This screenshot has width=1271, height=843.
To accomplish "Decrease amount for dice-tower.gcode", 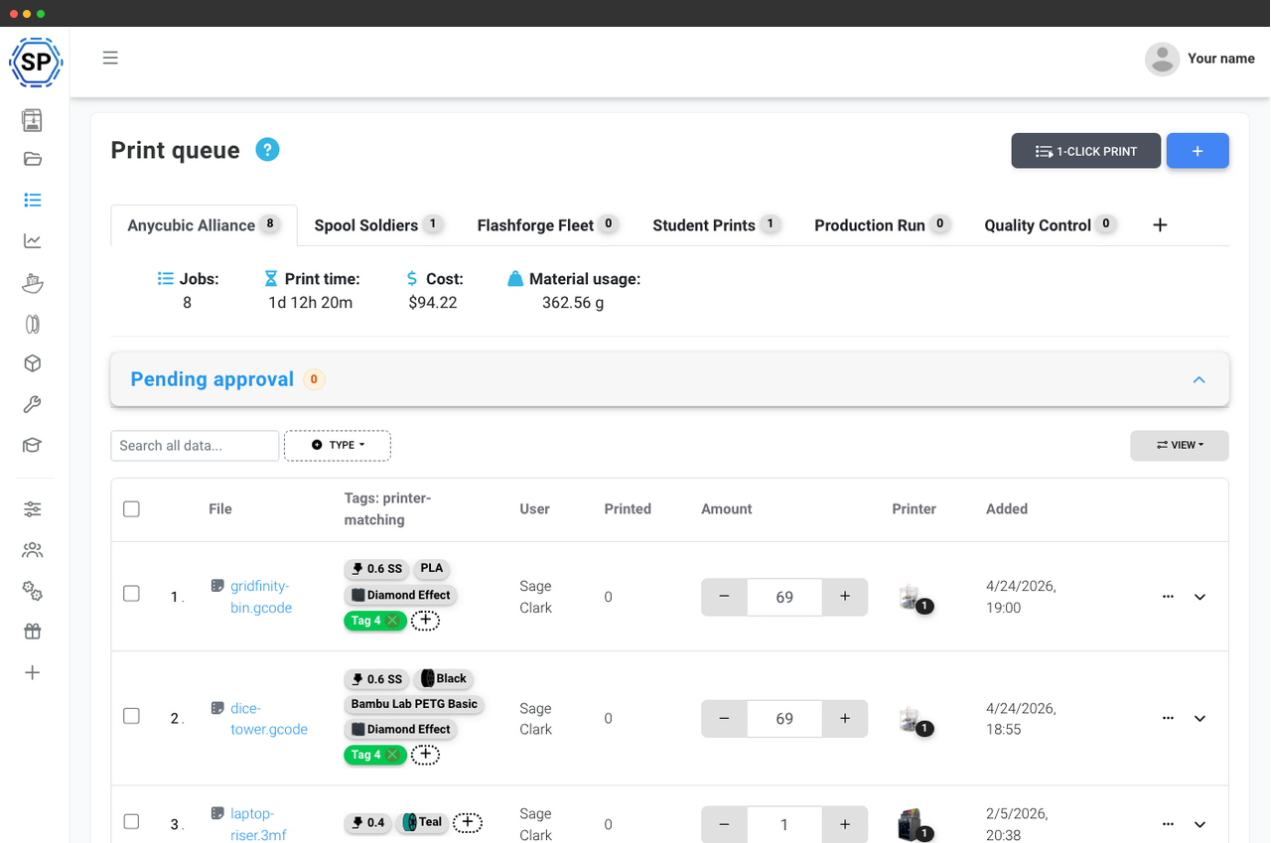I will click(x=725, y=719).
